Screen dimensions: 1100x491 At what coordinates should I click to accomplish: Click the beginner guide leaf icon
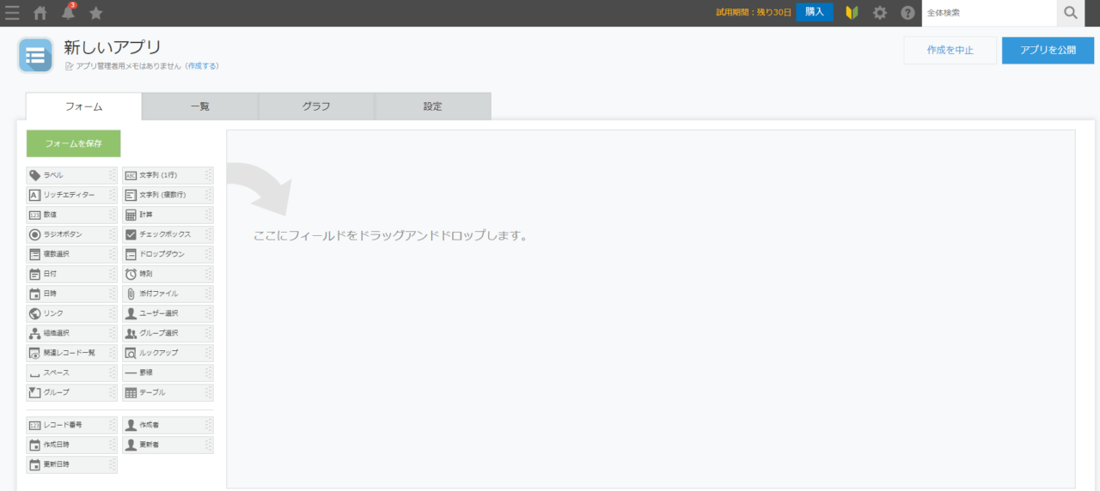(852, 13)
